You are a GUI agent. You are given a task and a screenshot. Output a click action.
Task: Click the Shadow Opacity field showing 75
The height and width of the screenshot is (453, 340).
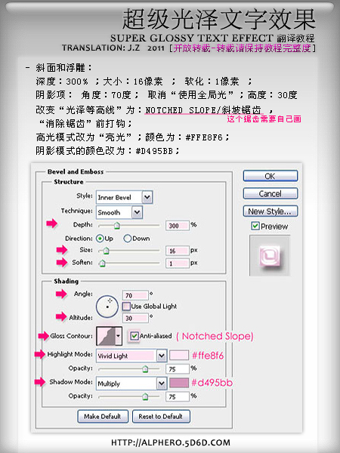(178, 396)
